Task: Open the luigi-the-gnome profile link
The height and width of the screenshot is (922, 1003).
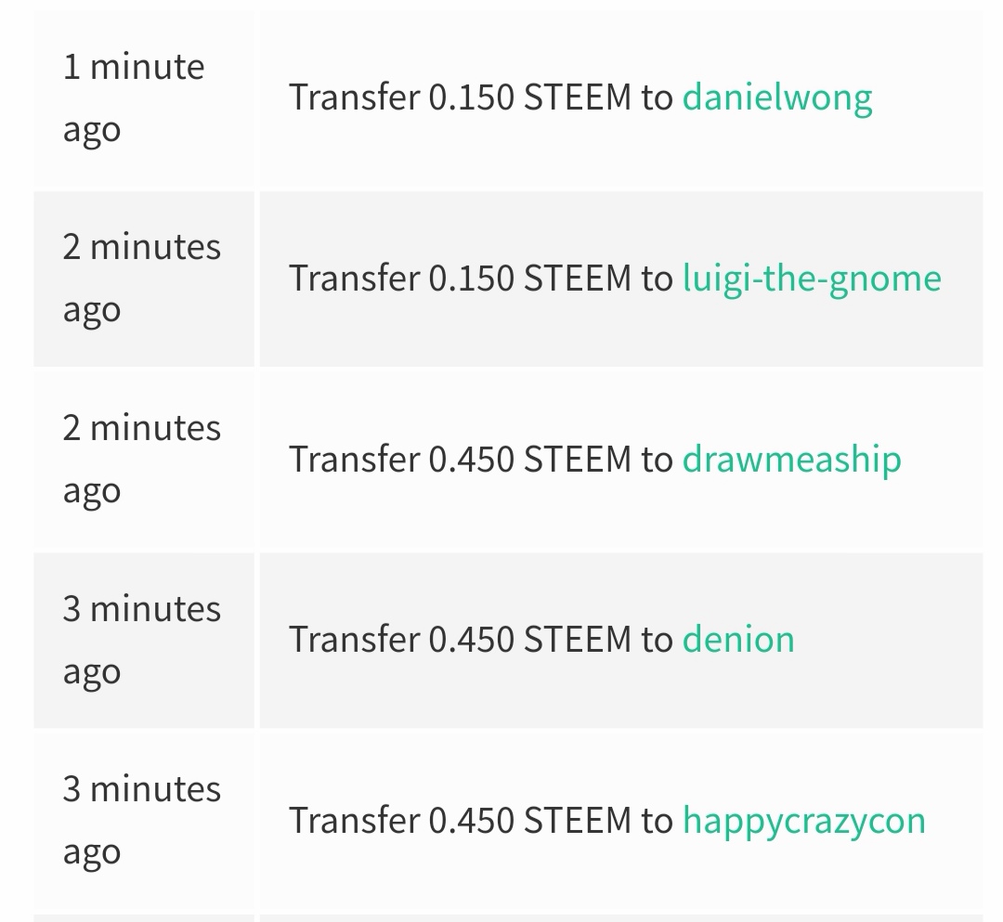Action: click(812, 279)
